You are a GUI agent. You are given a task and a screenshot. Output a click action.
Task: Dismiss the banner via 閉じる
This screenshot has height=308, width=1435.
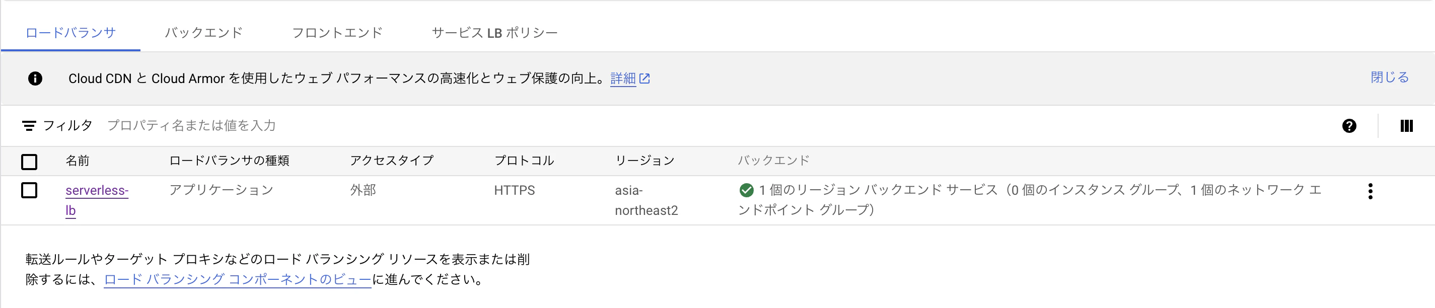1389,78
